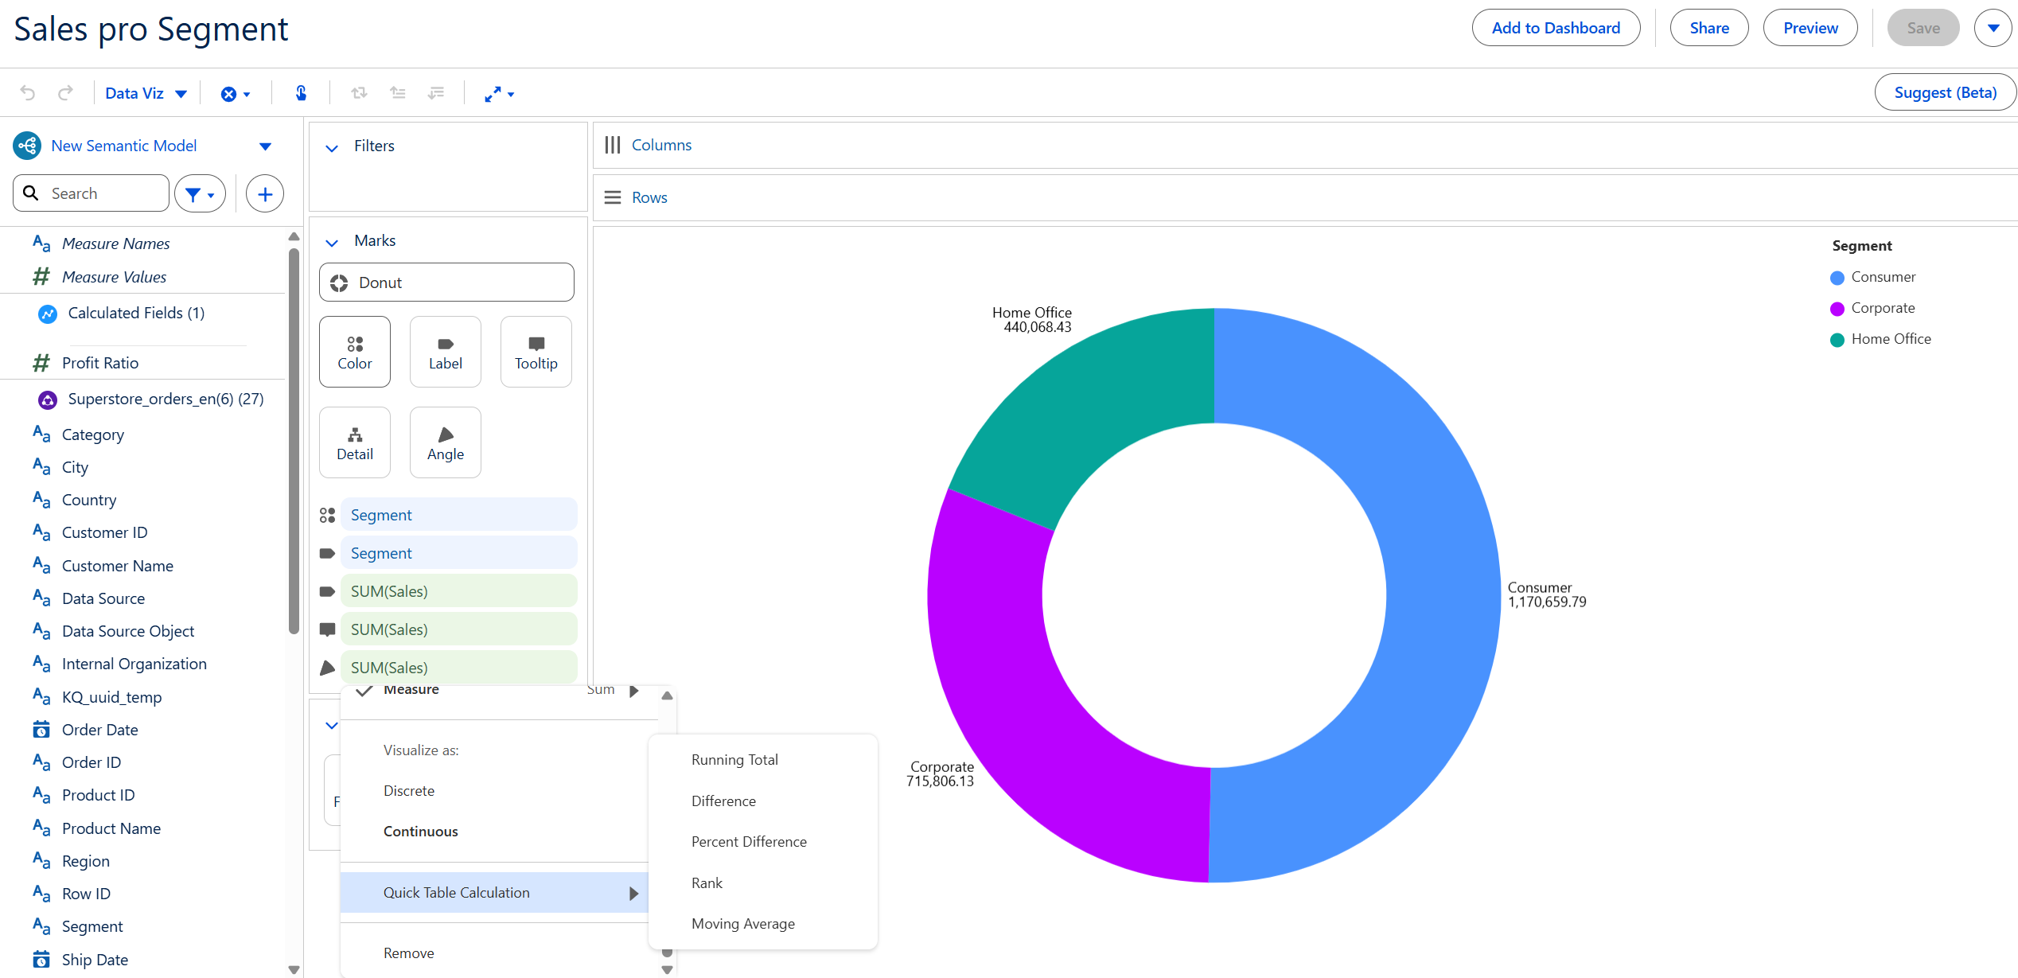The width and height of the screenshot is (2018, 978).
Task: Open the Color marks card
Action: pos(355,352)
